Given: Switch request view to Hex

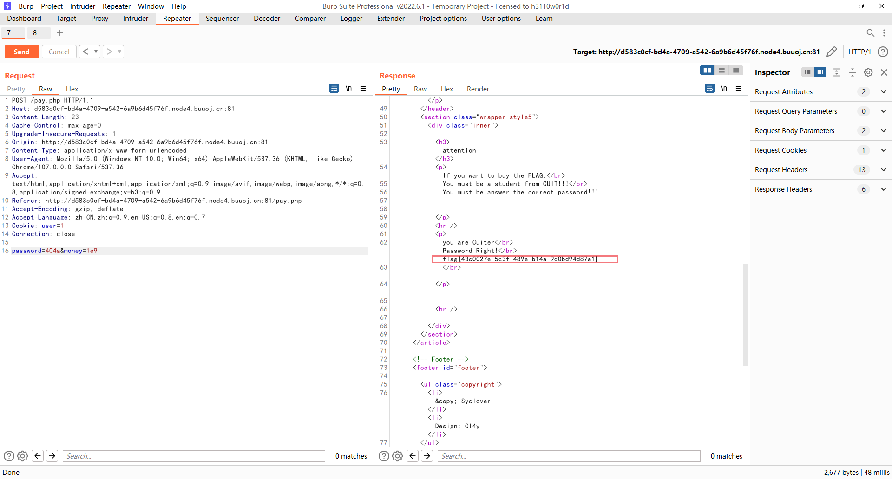Looking at the screenshot, I should 72,89.
